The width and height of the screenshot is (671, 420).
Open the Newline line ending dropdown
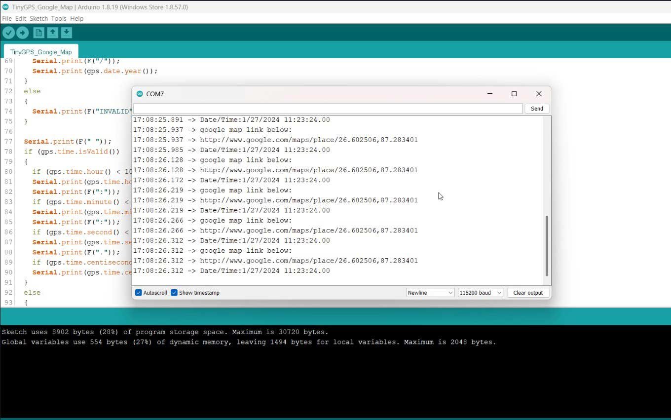point(430,293)
